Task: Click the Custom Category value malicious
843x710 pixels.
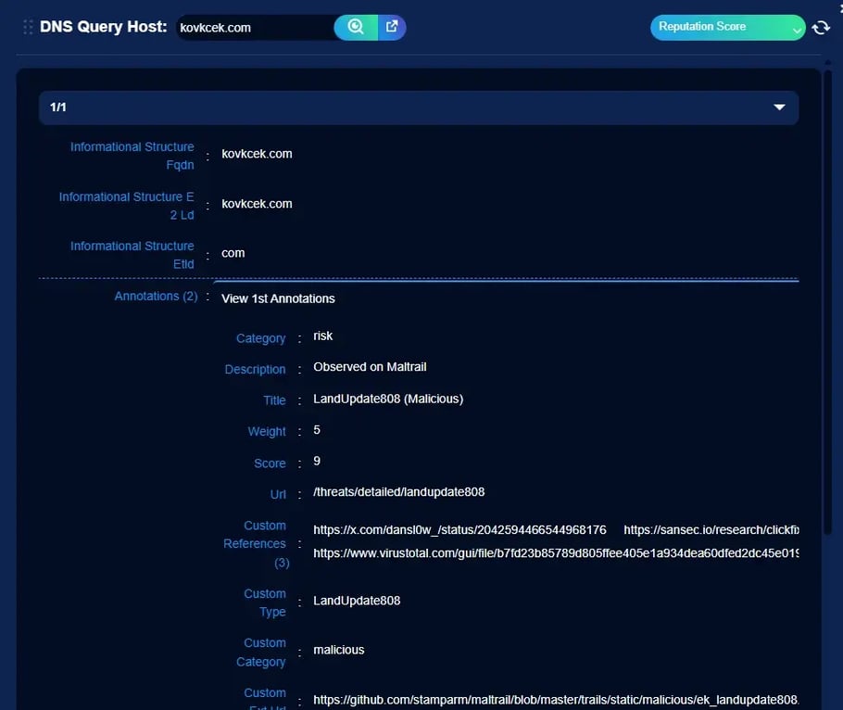Action: pos(339,650)
